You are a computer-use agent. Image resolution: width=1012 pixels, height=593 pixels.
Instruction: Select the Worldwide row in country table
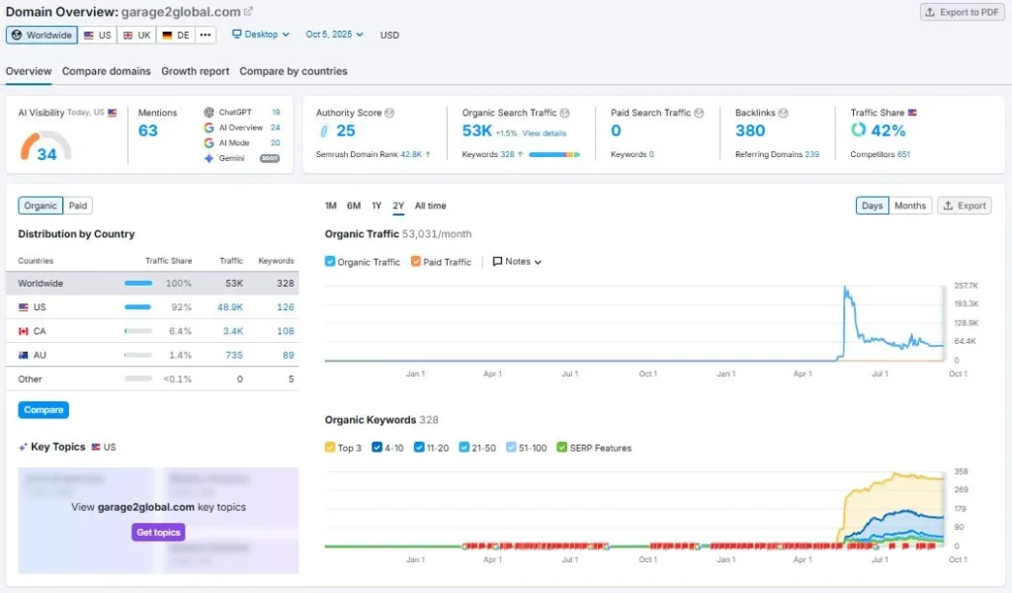(x=152, y=284)
